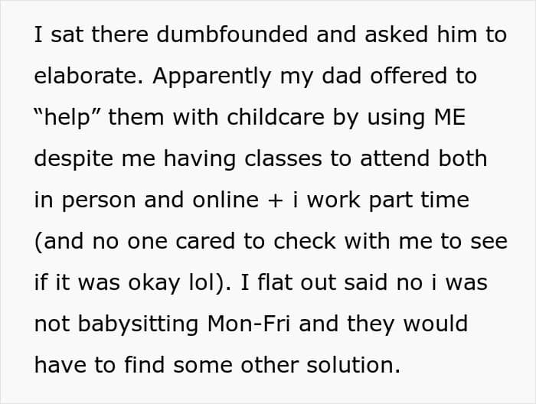Select the word "Apparently" in the text

coord(212,77)
